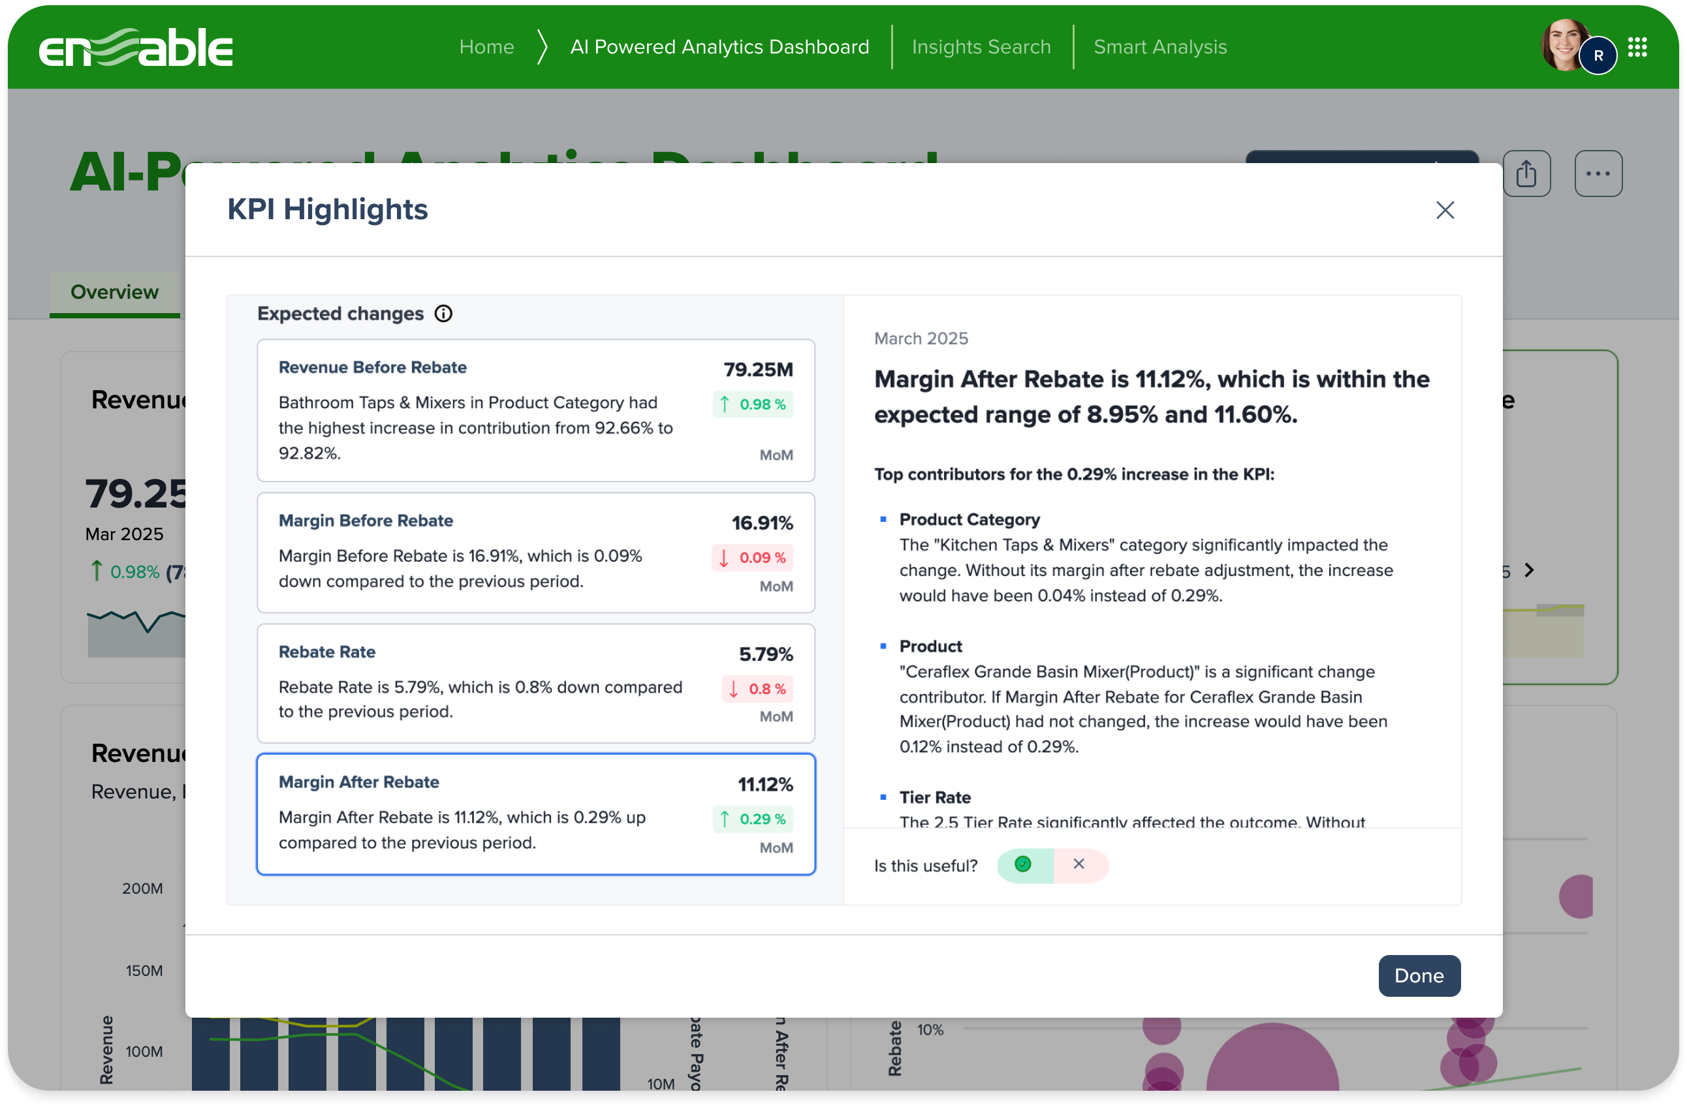Click the breadcrumb chevron after Home
The width and height of the screenshot is (1687, 1109).
tap(543, 48)
